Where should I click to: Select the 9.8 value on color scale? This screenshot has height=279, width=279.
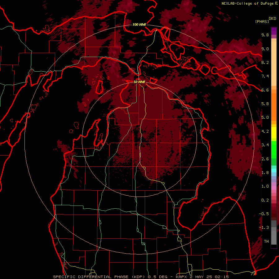[265, 35]
